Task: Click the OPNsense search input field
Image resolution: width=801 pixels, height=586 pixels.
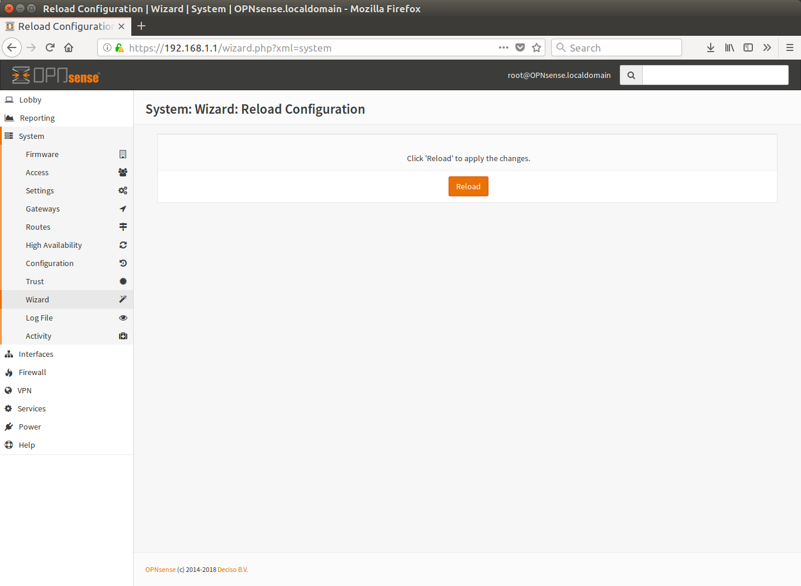Action: (715, 75)
